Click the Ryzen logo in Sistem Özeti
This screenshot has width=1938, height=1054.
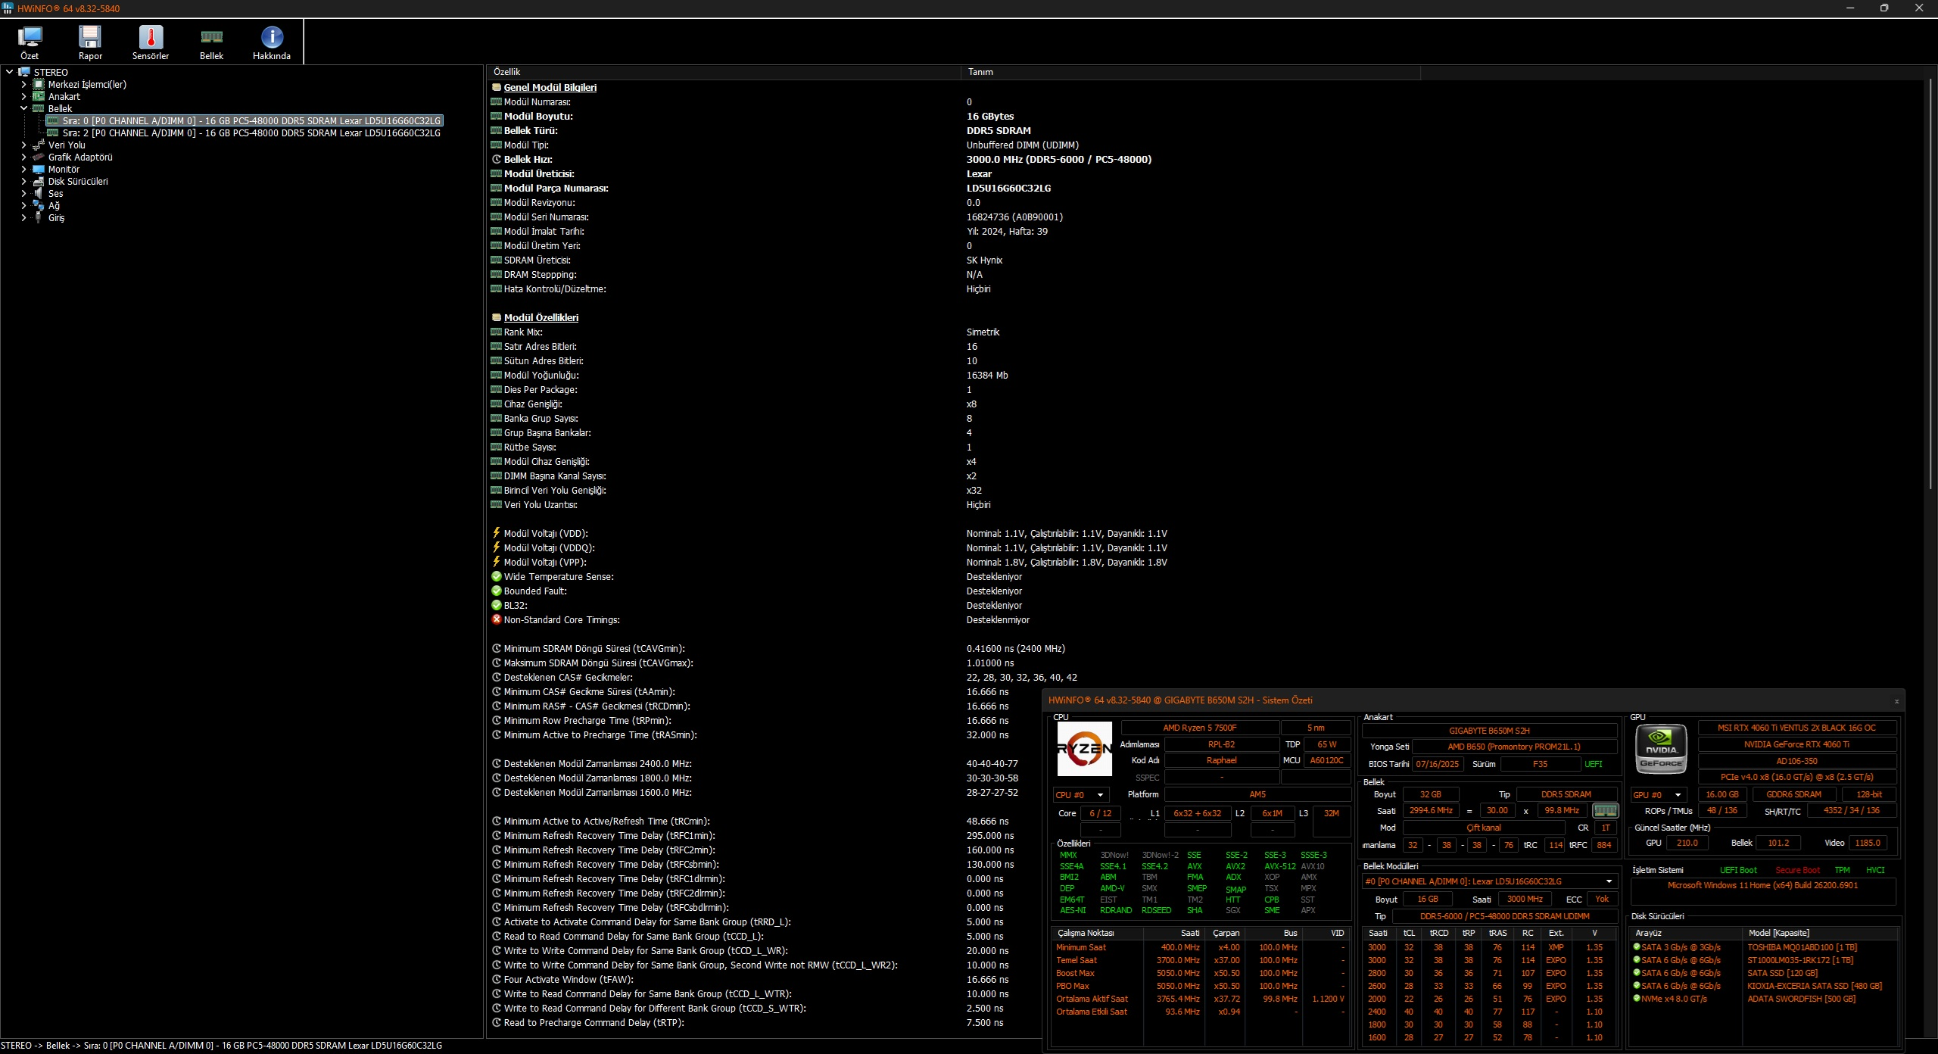pos(1084,749)
